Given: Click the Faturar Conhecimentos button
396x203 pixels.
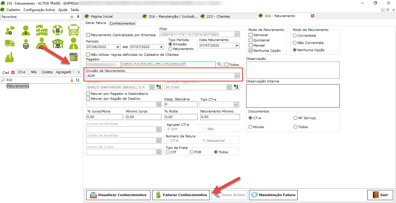Looking at the screenshot, I should [x=181, y=195].
